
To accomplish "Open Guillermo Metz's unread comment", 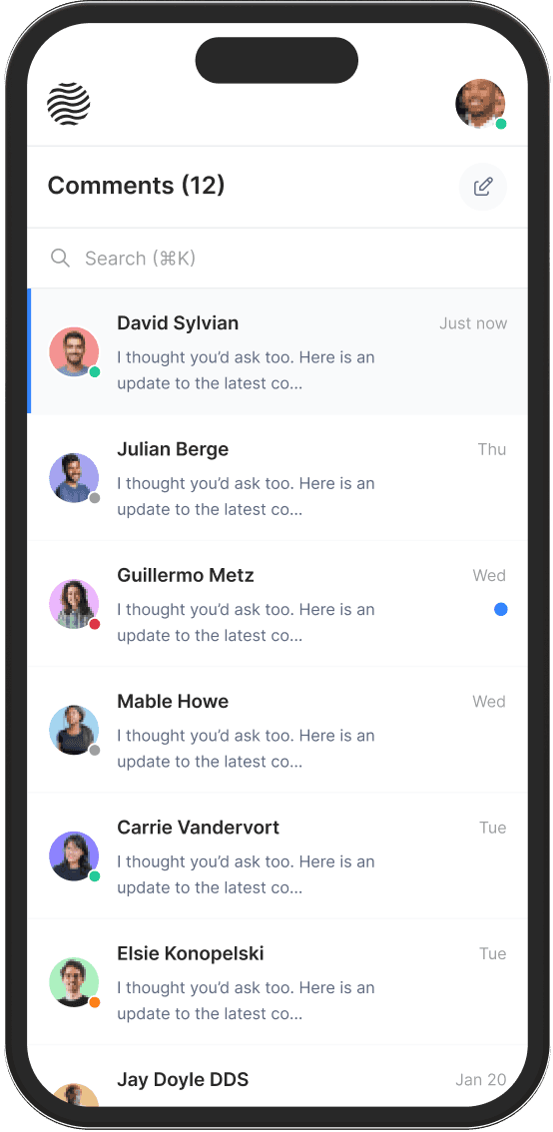I will [277, 604].
